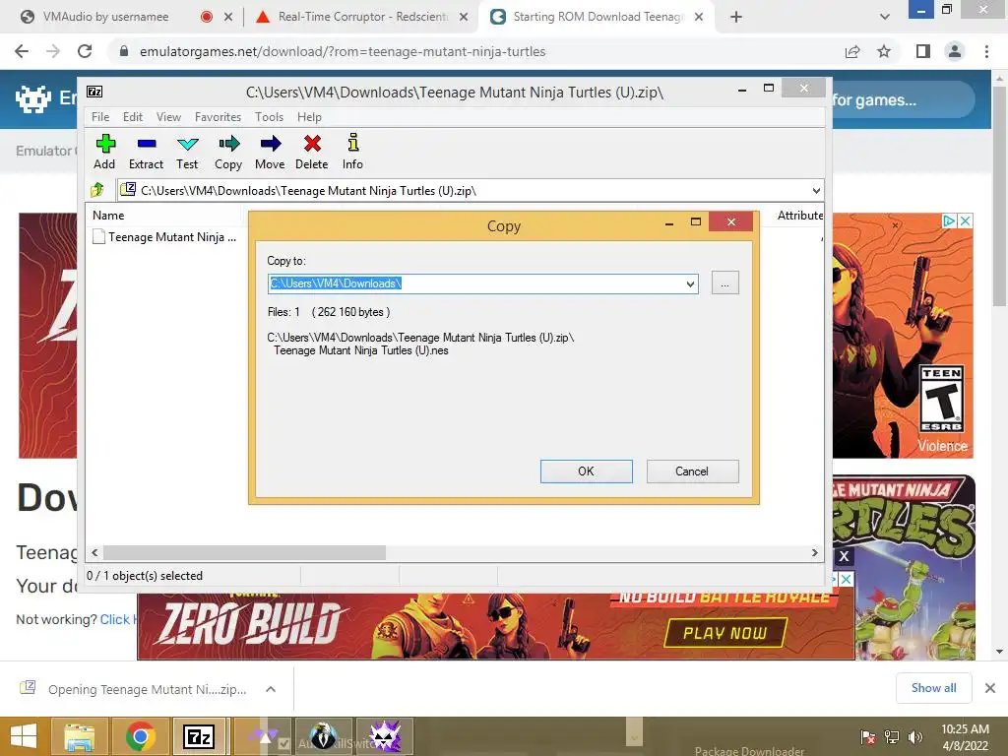Click the Chrome taskbar icon
This screenshot has height=756, width=1008.
(140, 736)
